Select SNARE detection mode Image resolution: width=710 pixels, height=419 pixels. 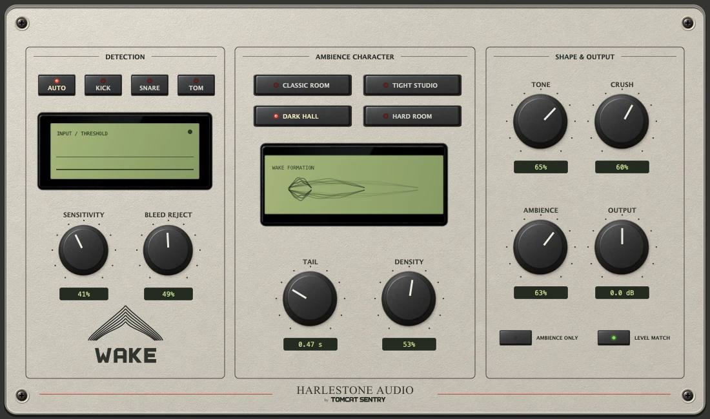[150, 85]
